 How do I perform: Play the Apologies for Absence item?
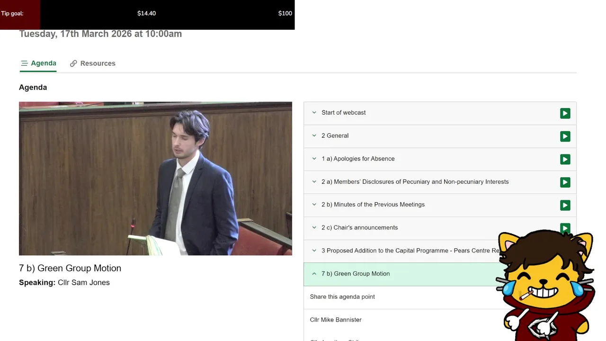point(565,159)
